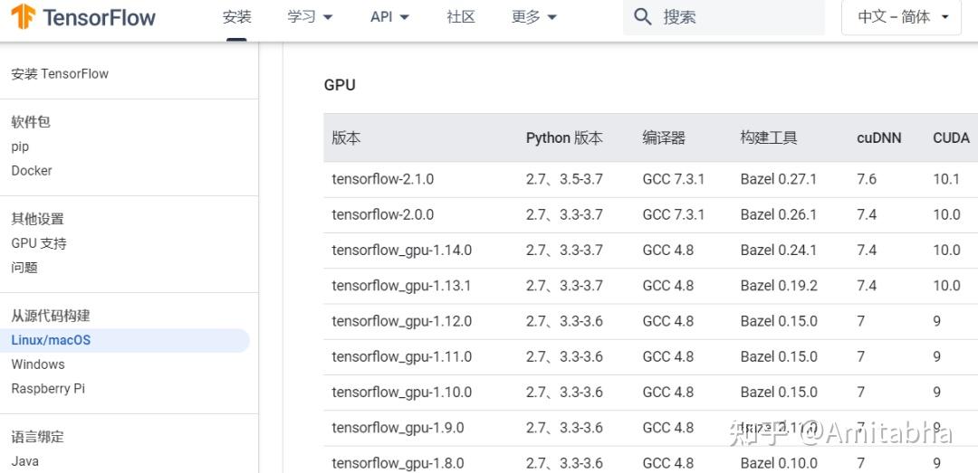978x473 pixels.
Task: Click the CUDA column header
Action: click(x=951, y=137)
